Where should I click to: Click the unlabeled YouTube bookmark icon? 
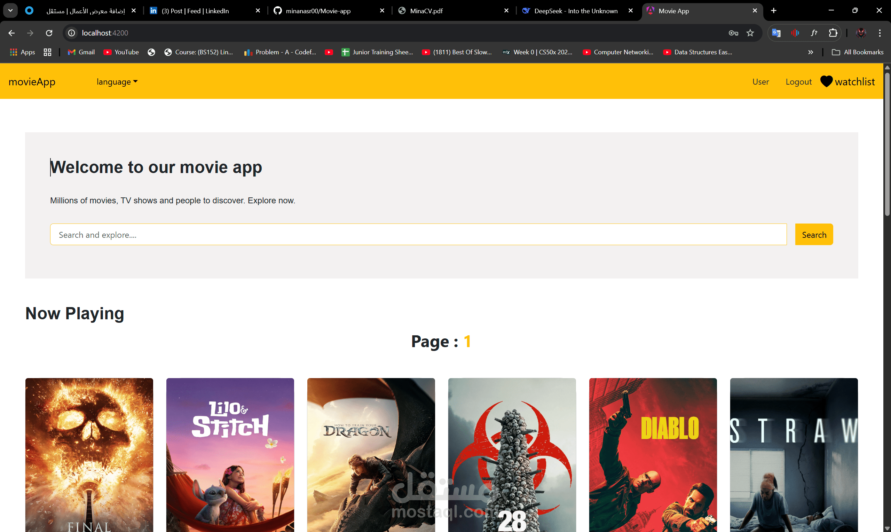click(x=329, y=52)
